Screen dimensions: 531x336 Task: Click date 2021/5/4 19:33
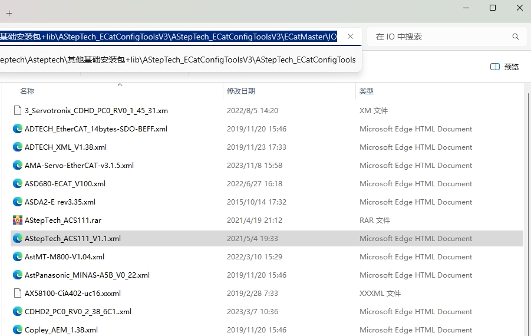point(253,239)
